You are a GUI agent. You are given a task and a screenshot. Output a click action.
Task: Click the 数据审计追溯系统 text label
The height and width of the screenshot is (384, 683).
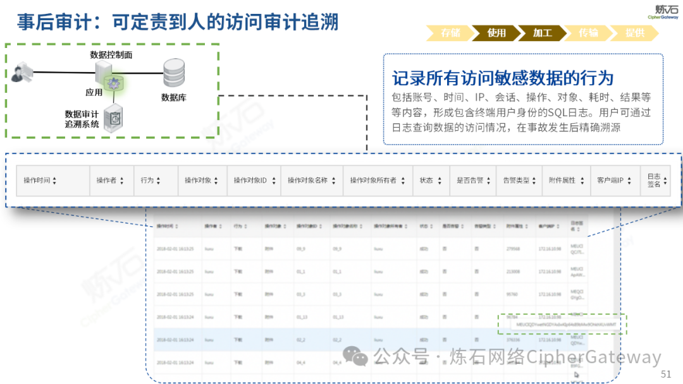(x=82, y=119)
